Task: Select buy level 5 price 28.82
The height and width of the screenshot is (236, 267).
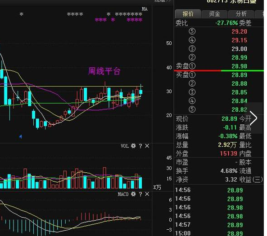Action: (239, 109)
